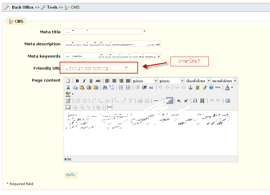The height and width of the screenshot is (195, 270).
Task: Clean up messy code brush icon
Action: point(204,88)
